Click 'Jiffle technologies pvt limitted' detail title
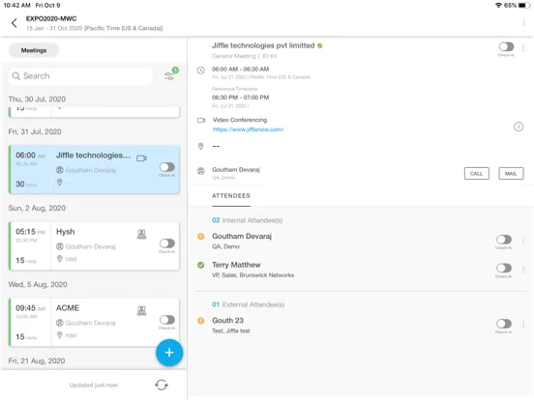The image size is (534, 400). (x=263, y=45)
